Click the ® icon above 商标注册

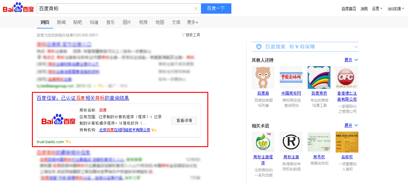[x=291, y=142]
